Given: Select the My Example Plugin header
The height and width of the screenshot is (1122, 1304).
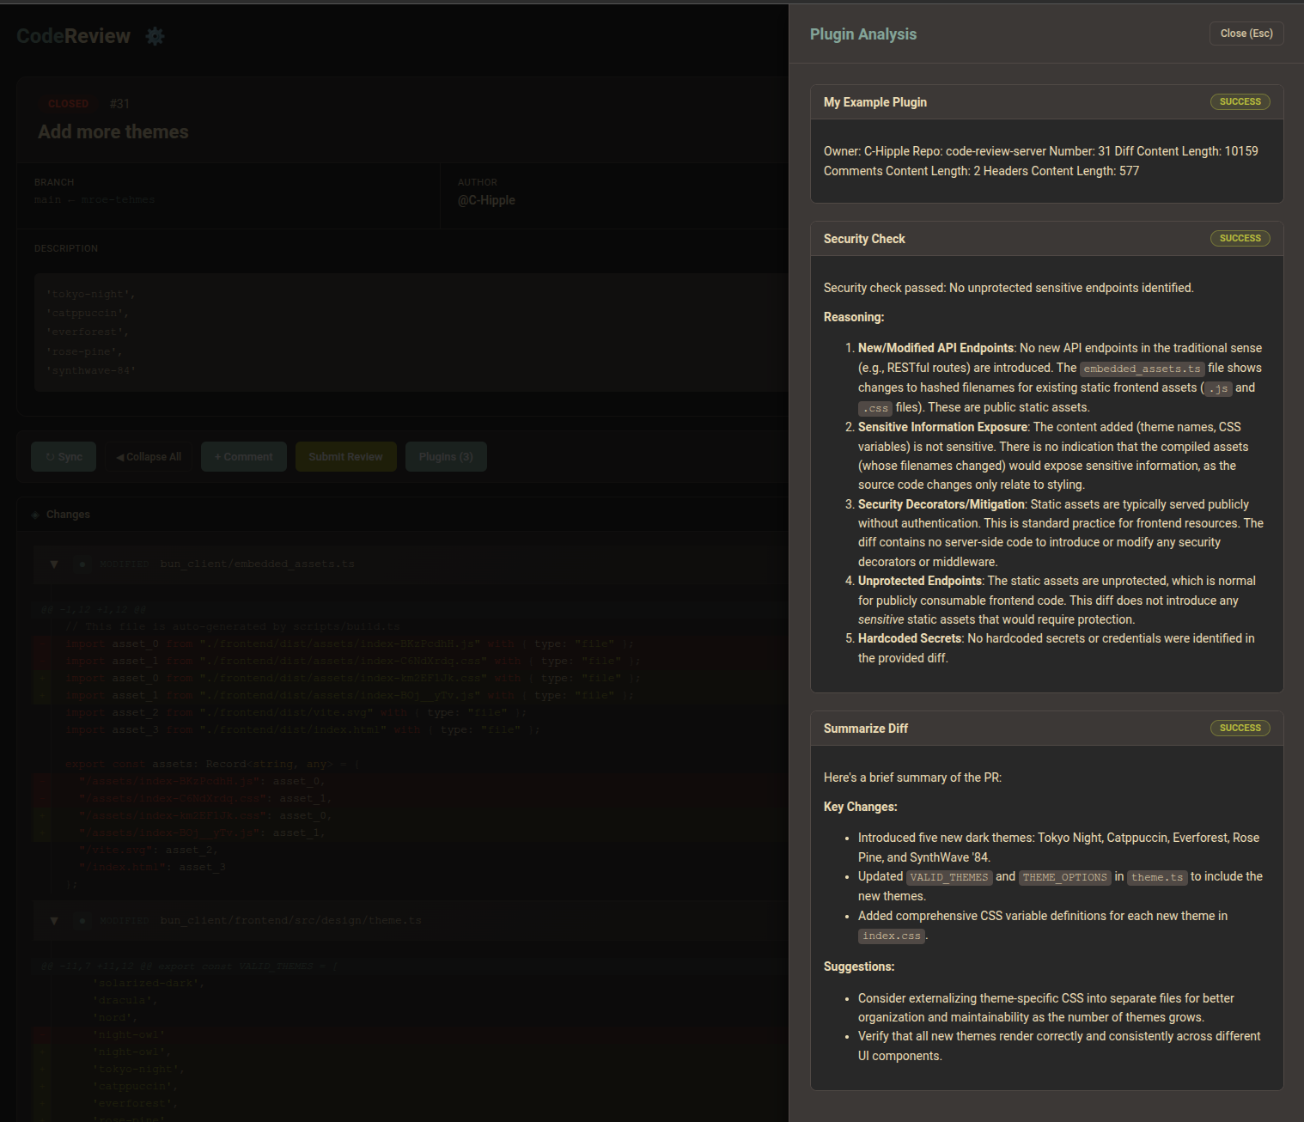Looking at the screenshot, I should (x=1046, y=102).
